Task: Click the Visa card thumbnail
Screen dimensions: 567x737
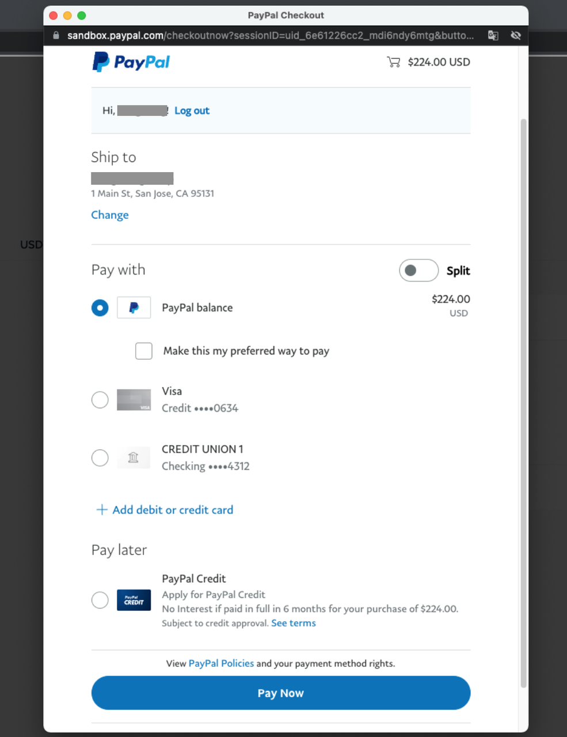Action: tap(134, 400)
